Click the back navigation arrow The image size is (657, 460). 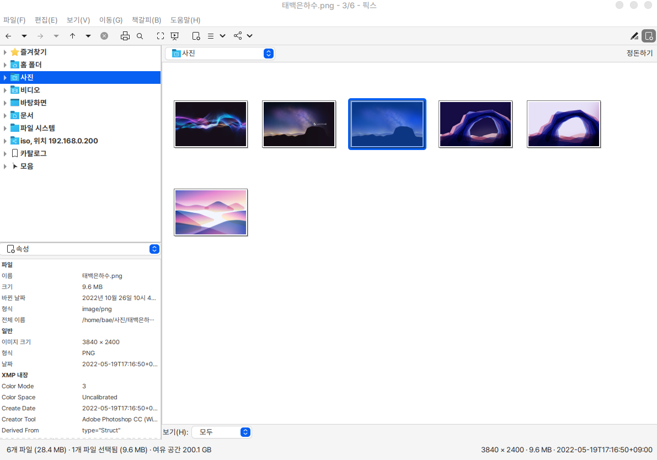8,36
